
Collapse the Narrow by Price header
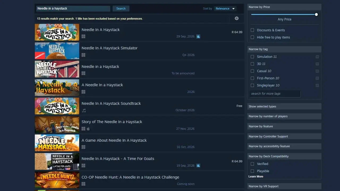click(284, 7)
